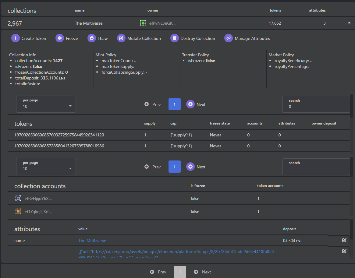Click the Transfer Policy heading

pyautogui.click(x=195, y=55)
